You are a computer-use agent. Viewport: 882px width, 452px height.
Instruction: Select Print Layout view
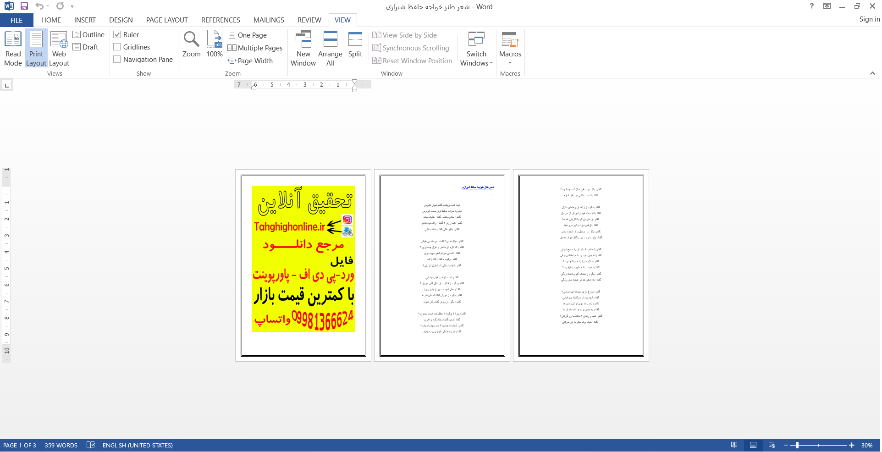click(36, 49)
